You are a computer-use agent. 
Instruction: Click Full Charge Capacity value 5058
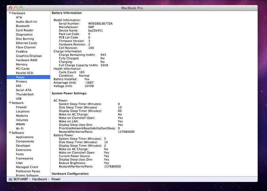[104, 65]
